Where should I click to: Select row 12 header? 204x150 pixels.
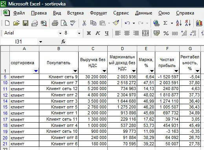tap(5, 95)
